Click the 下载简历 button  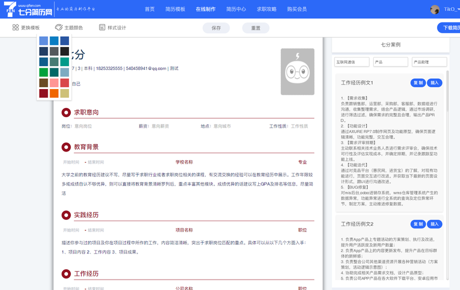pos(449,28)
